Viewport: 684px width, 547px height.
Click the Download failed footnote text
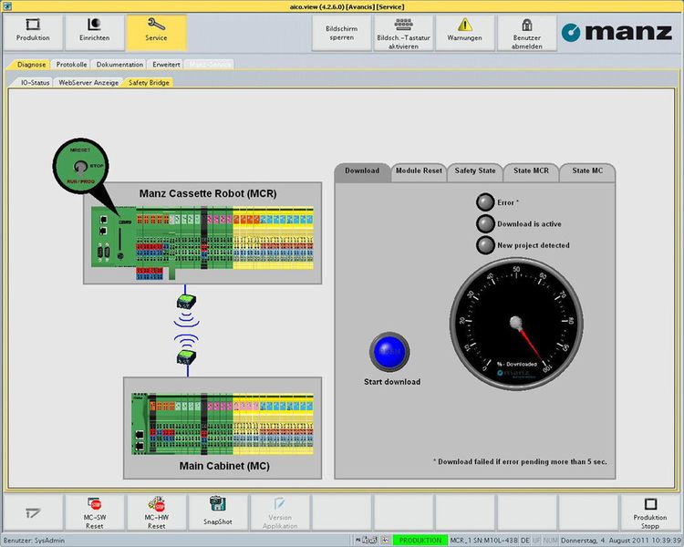point(520,461)
